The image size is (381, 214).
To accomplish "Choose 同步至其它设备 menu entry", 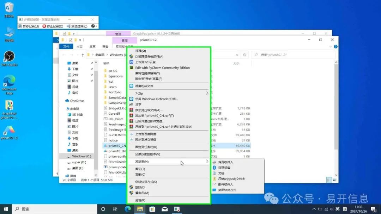I will pyautogui.click(x=168, y=140).
